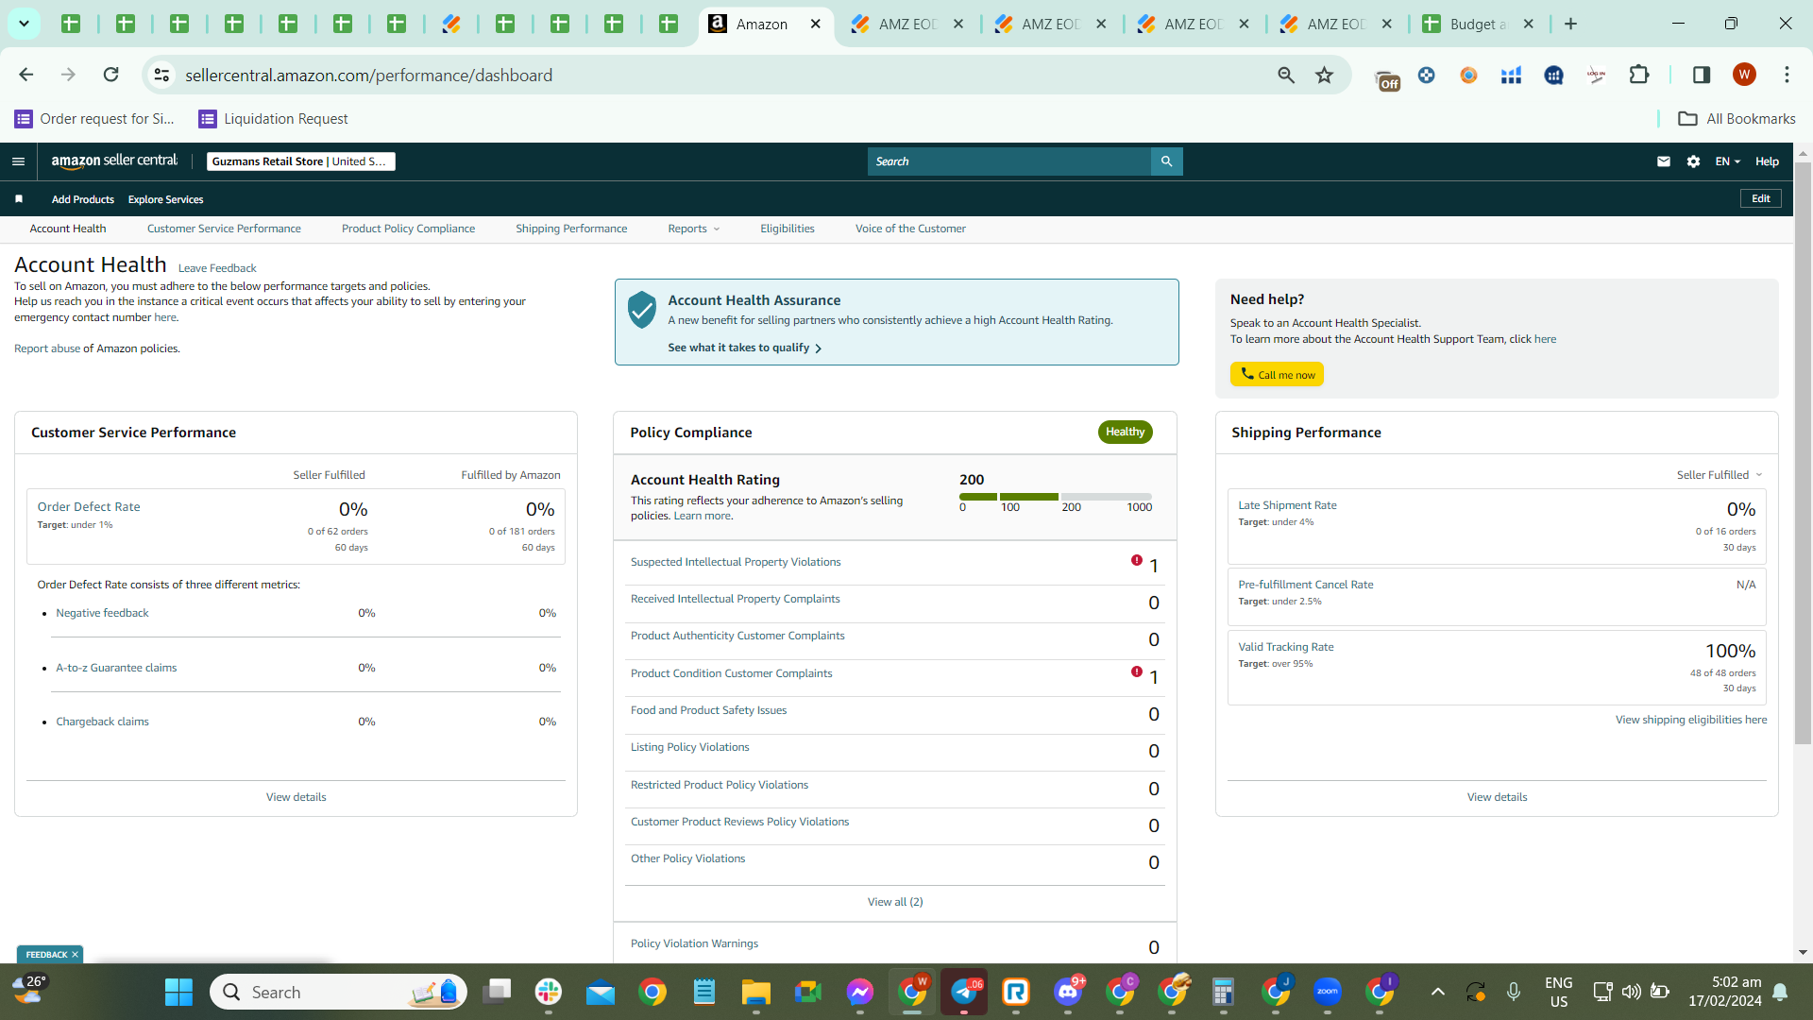The image size is (1813, 1020).
Task: Open the Negative feedback metric link
Action: pos(102,613)
